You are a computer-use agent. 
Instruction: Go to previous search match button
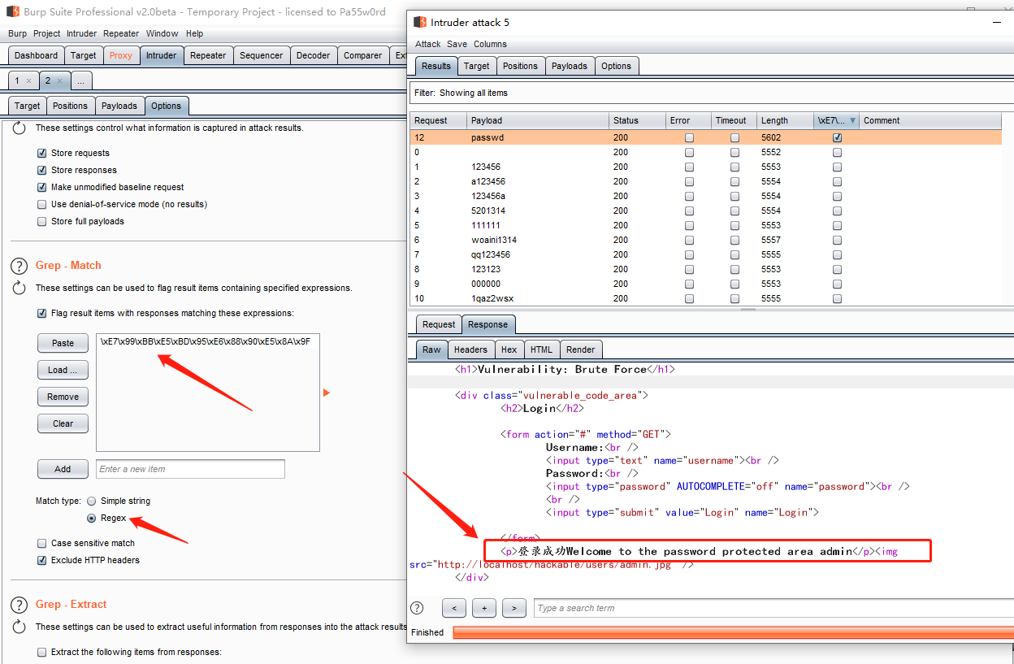click(454, 608)
